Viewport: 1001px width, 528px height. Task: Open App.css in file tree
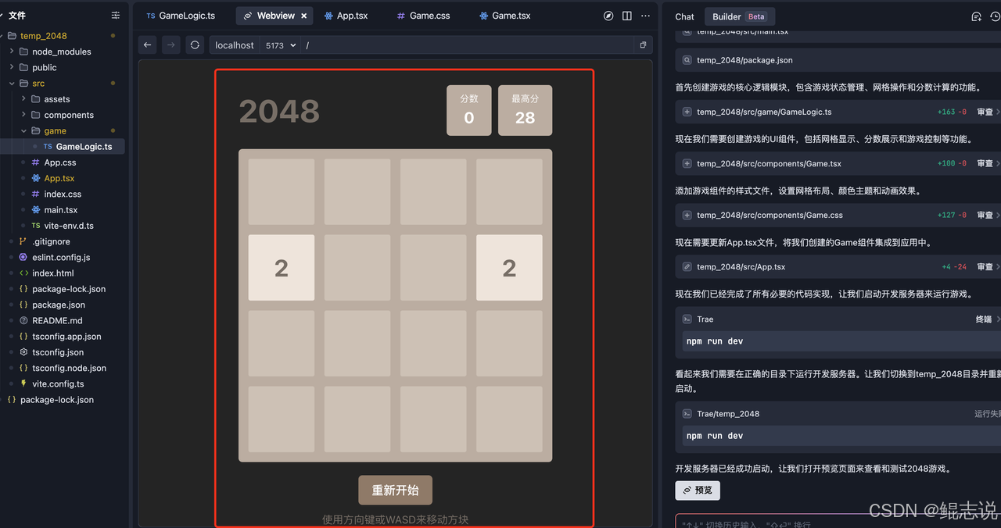point(60,162)
